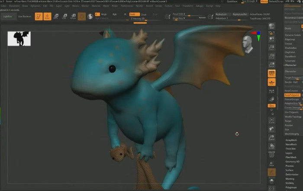The height and width of the screenshot is (191, 303).
Task: Select the Scale transform icon
Action: coord(64,16)
